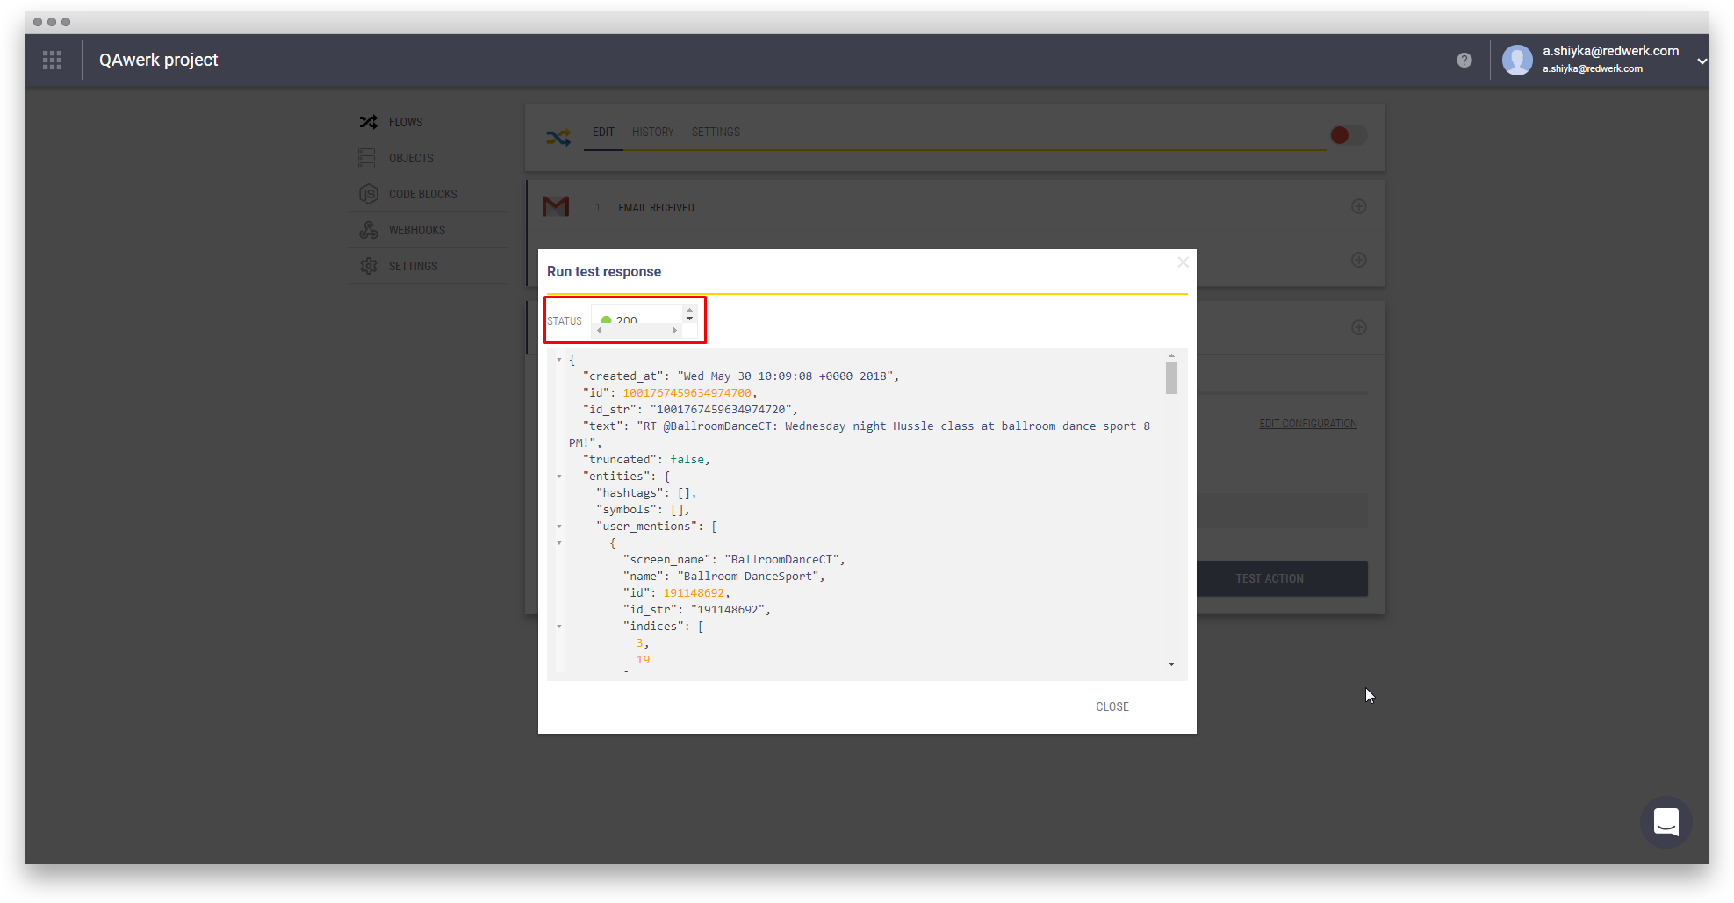
Task: Click the status field scroll left arrow
Action: (x=599, y=330)
